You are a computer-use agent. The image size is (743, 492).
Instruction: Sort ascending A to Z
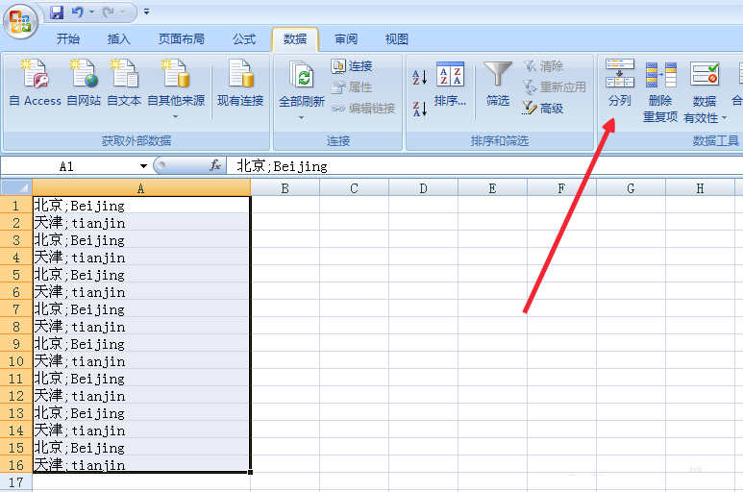419,77
